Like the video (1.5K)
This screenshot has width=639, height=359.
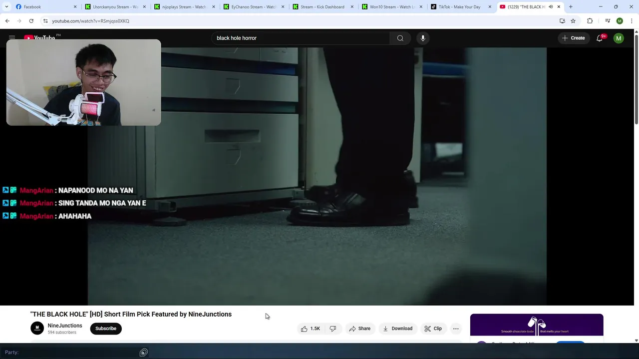[x=310, y=329]
